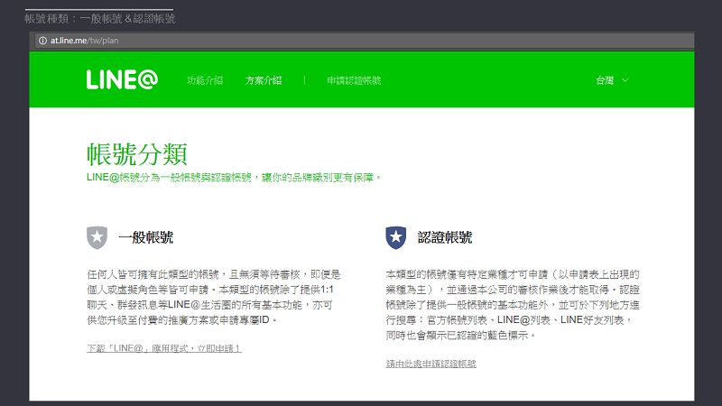Open the 功能介紹 menu item
The image size is (722, 406).
(205, 80)
